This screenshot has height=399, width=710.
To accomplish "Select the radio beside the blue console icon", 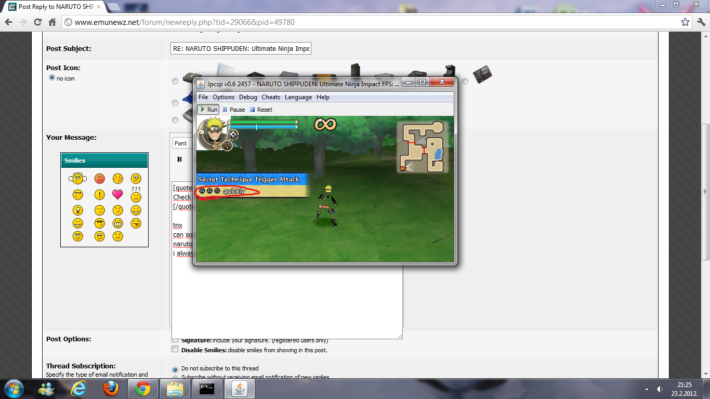I will pyautogui.click(x=175, y=103).
